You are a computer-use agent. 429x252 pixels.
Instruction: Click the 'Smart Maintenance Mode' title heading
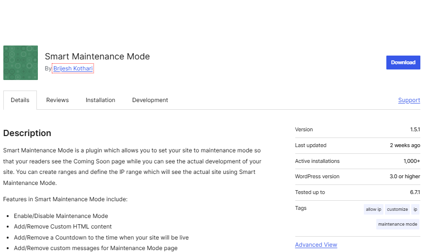tap(97, 57)
